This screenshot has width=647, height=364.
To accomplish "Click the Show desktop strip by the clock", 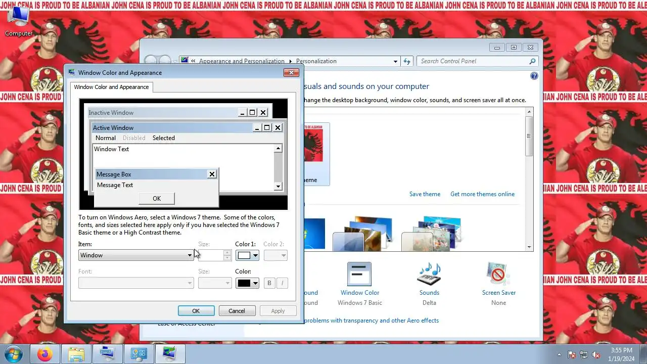I will (643, 354).
